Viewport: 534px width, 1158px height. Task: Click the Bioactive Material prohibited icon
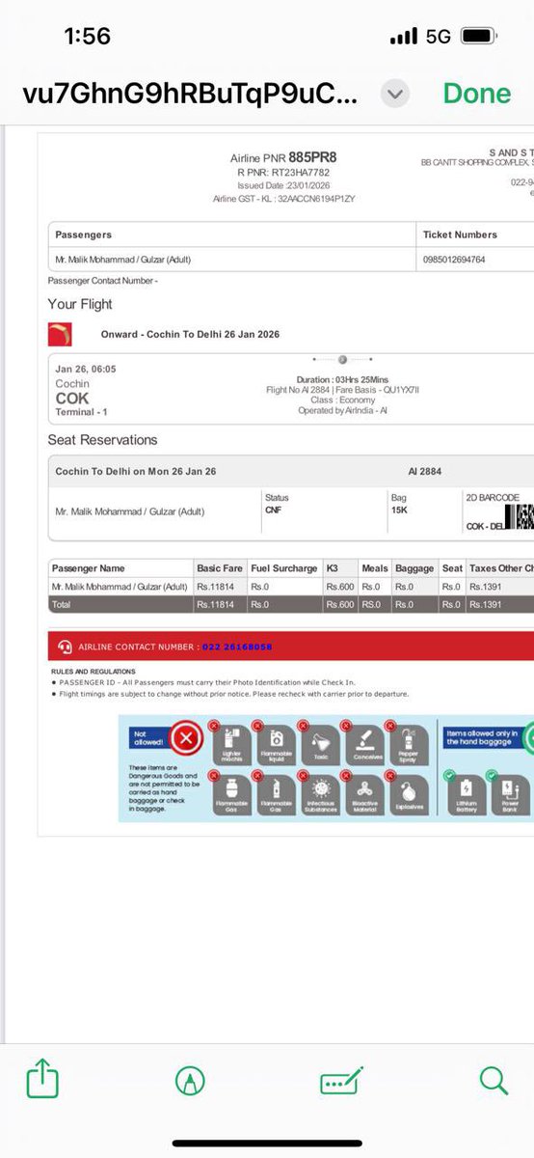click(367, 796)
